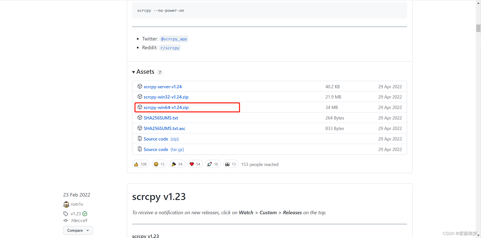
Task: Open the @scrcpy_app Twitter link
Action: coord(174,39)
